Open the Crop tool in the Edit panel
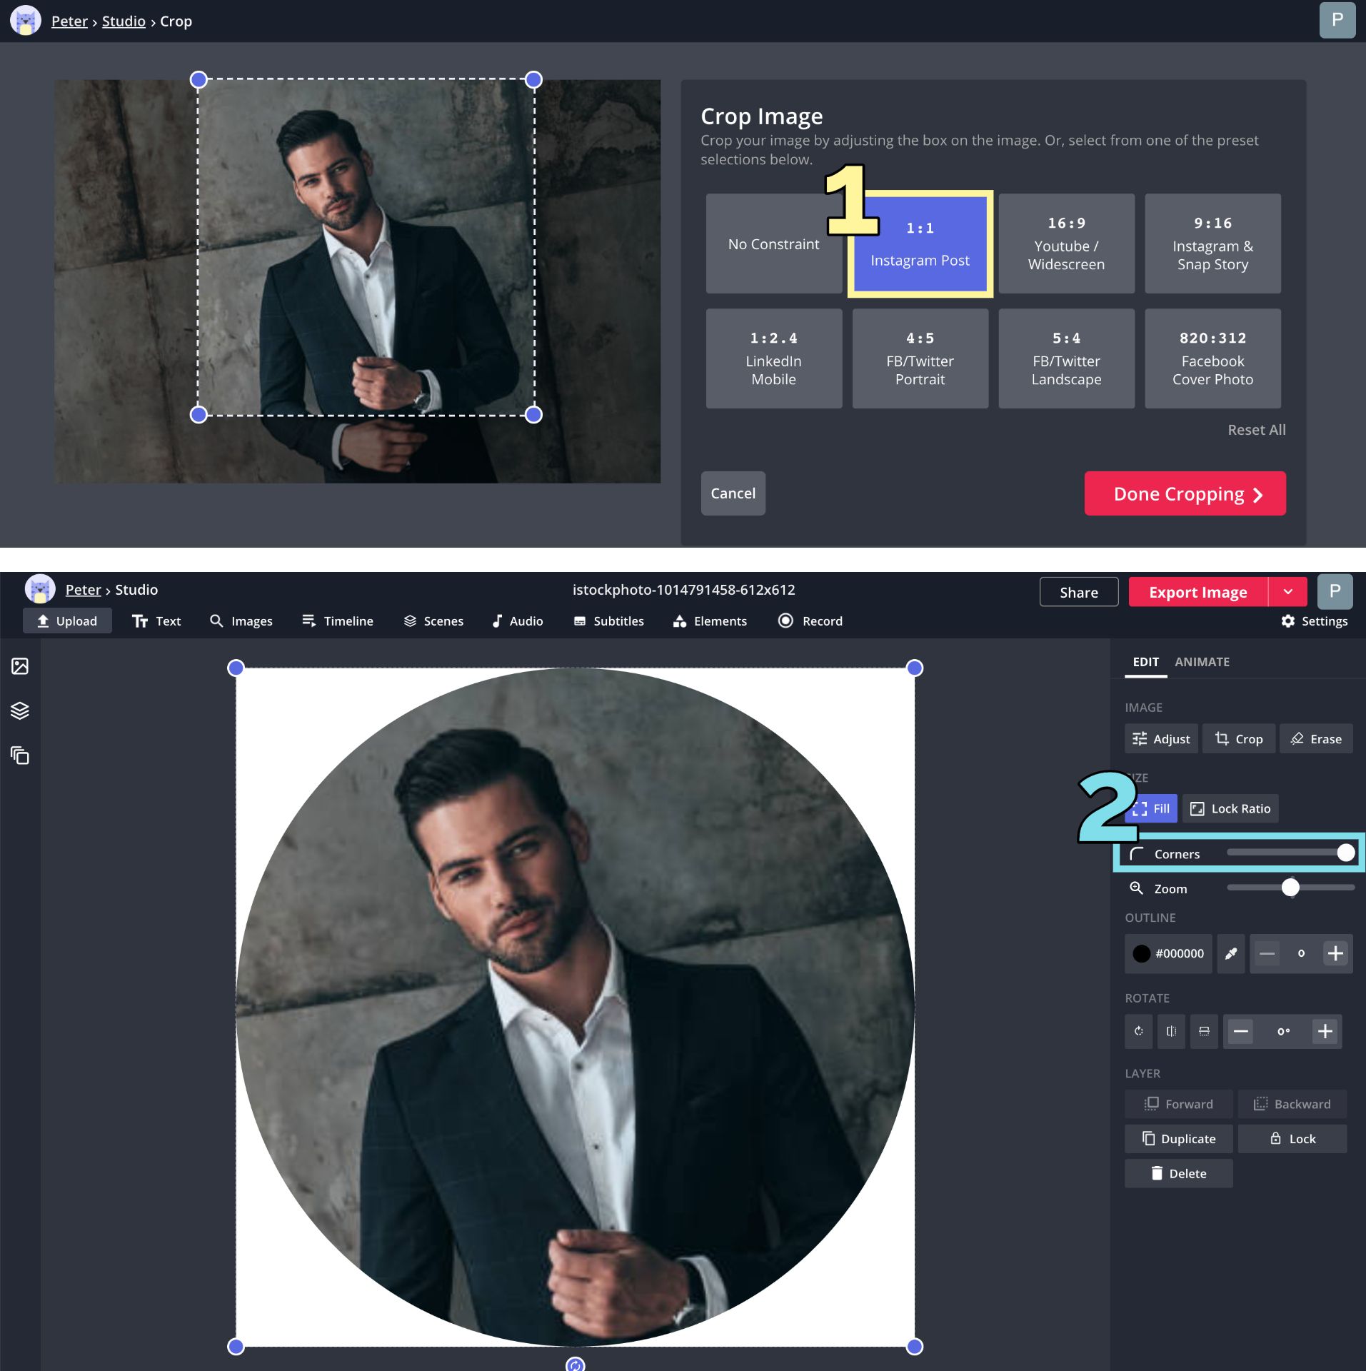1366x1371 pixels. coord(1238,738)
